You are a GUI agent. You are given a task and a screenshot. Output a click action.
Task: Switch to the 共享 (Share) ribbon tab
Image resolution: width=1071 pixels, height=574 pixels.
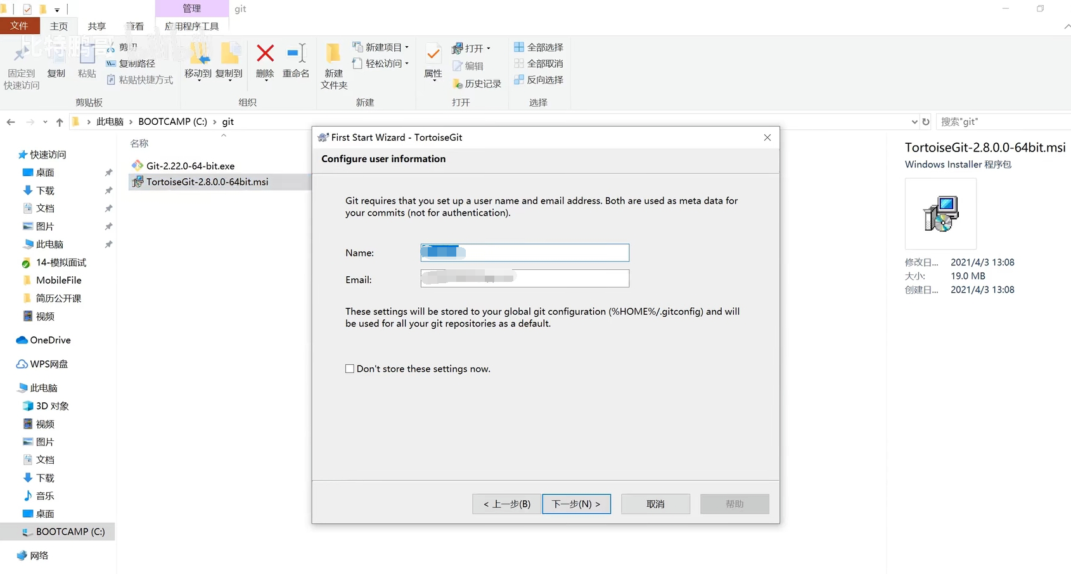(96, 26)
